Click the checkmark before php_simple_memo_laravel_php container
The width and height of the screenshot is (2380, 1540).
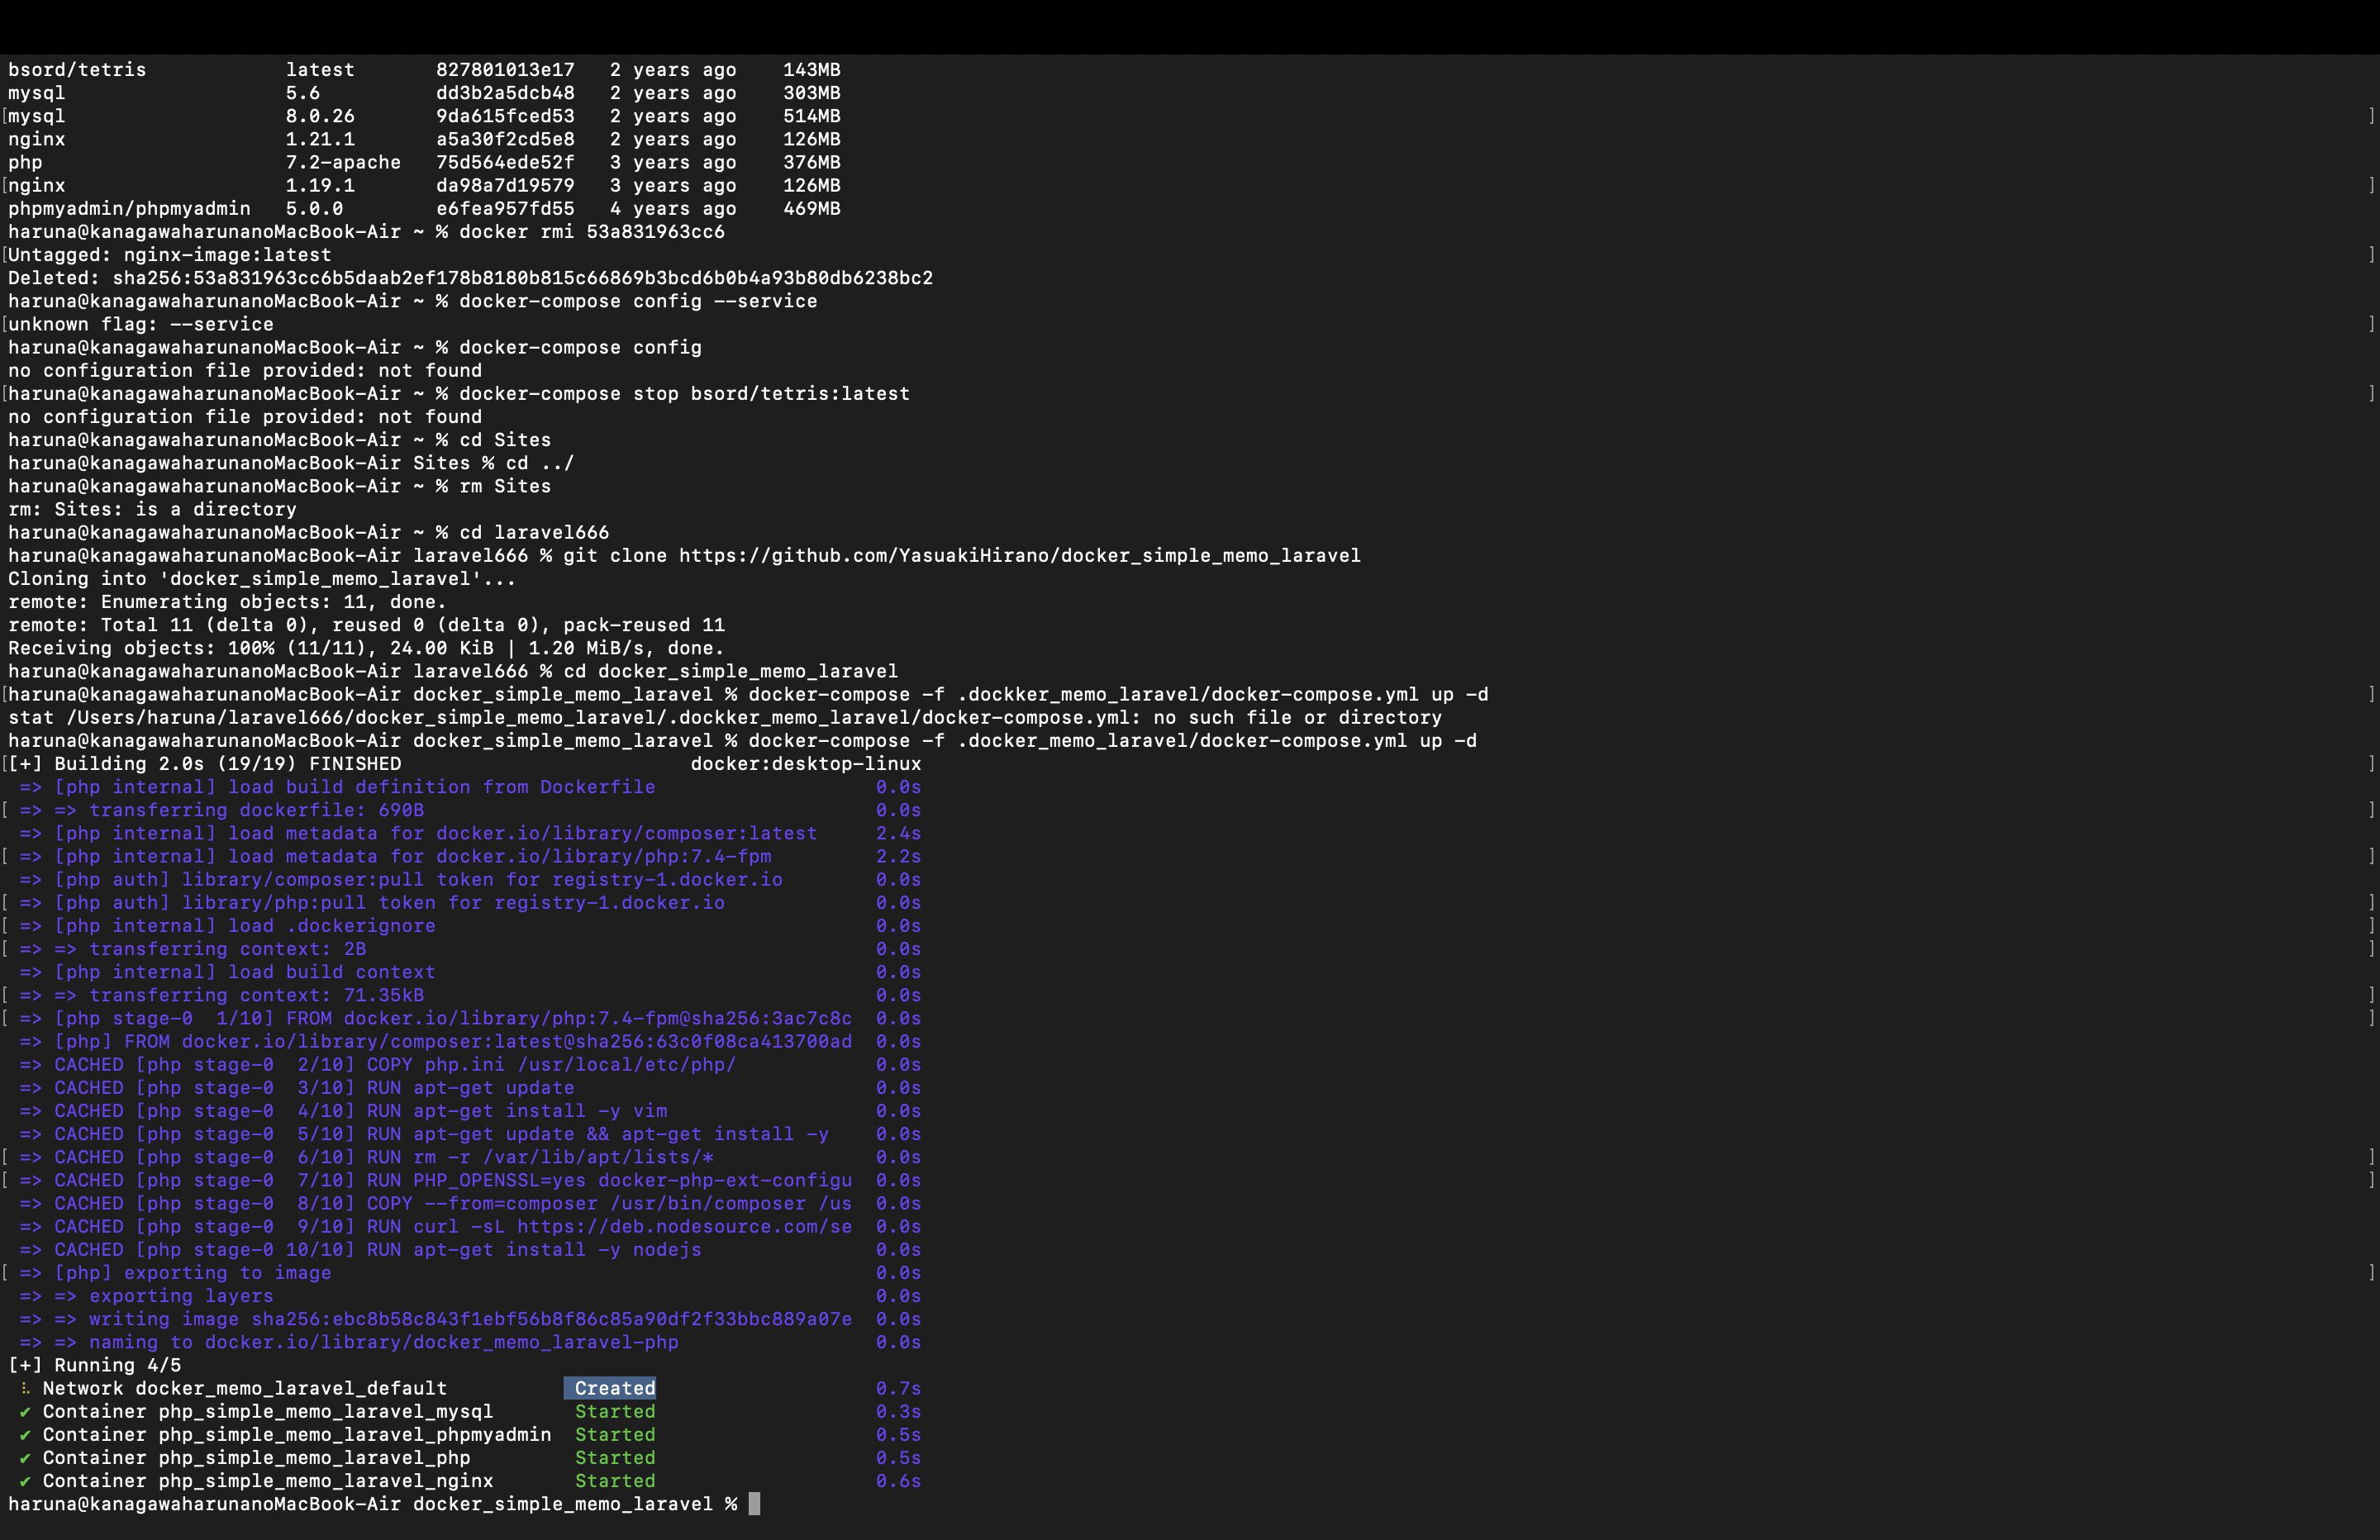(x=25, y=1458)
